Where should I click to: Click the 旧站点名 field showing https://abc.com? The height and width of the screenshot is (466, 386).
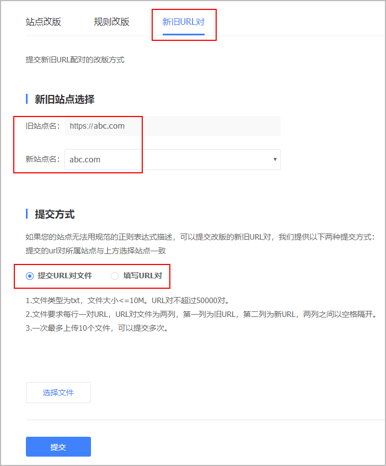[173, 126]
